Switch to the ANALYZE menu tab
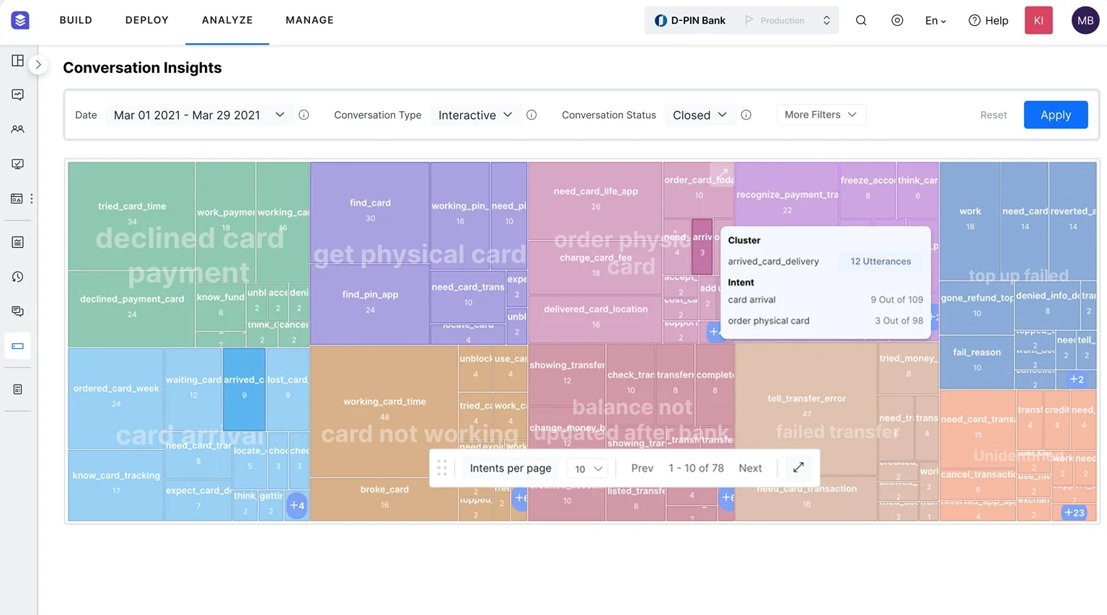 point(227,20)
